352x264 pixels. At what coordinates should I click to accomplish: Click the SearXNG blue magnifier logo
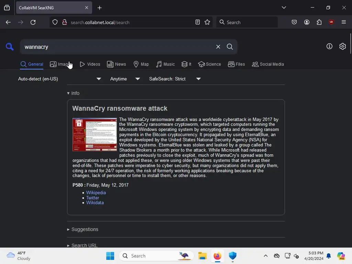point(10,47)
